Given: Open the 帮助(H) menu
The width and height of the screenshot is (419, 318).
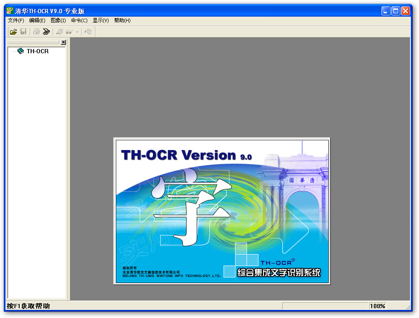Looking at the screenshot, I should click(x=122, y=20).
